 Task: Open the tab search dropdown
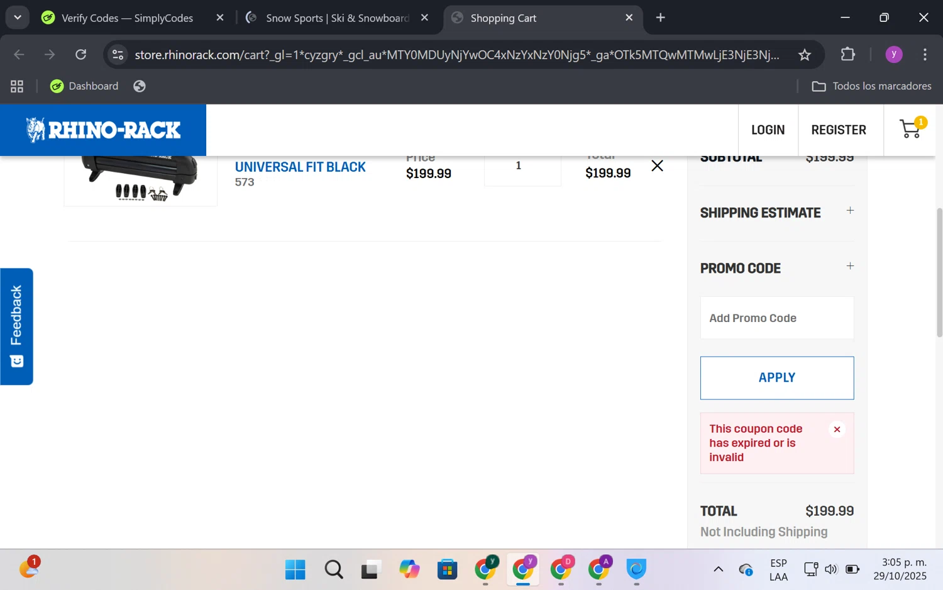tap(18, 18)
